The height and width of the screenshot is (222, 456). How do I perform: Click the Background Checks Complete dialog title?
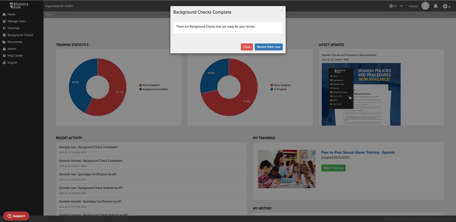203,12
